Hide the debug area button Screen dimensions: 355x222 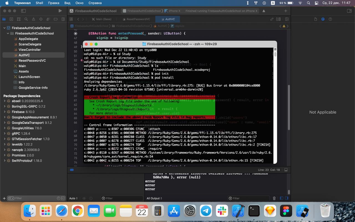[x=286, y=170]
